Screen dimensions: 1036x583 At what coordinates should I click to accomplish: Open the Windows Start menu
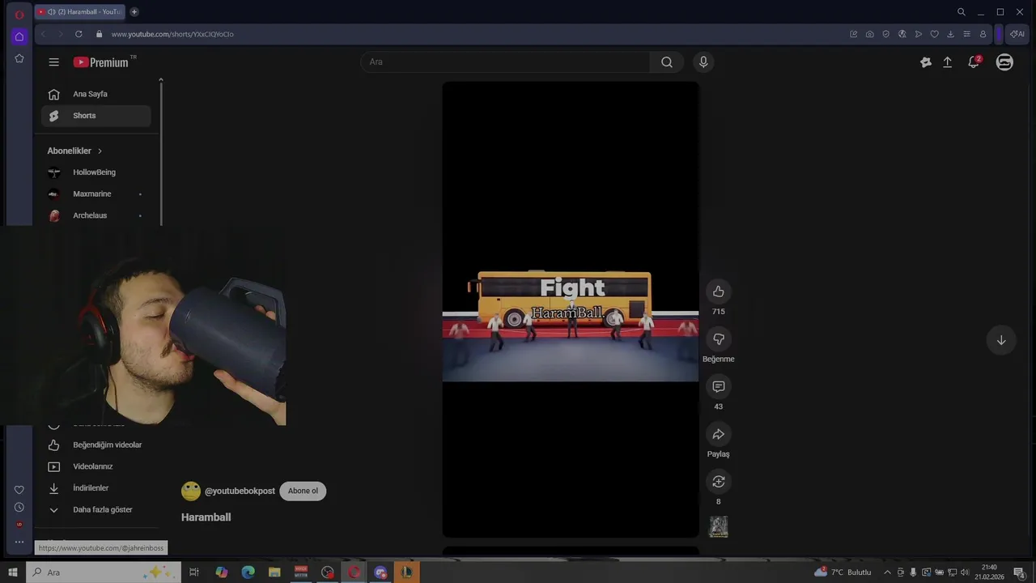tap(13, 572)
